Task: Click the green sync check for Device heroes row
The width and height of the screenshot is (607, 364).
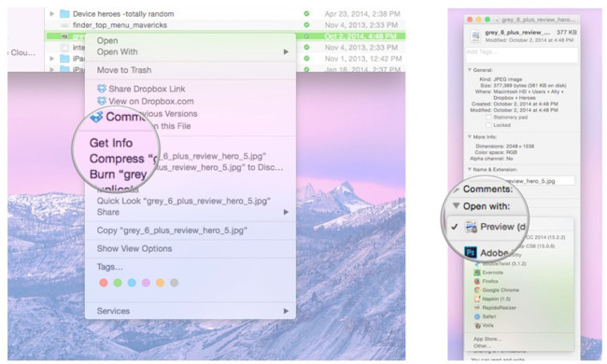Action: click(306, 14)
